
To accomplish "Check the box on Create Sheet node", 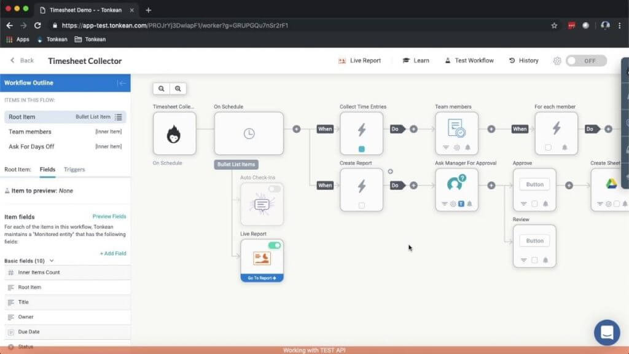I will coord(617,204).
